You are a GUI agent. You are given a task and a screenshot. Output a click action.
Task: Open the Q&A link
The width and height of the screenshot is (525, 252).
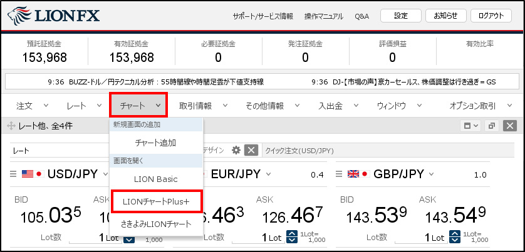362,16
